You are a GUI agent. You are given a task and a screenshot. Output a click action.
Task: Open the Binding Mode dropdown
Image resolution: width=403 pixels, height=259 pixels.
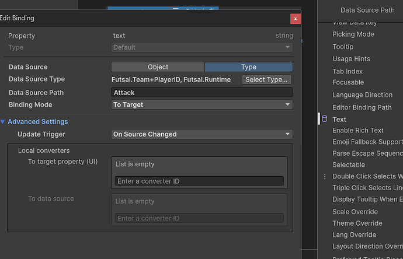coord(201,105)
